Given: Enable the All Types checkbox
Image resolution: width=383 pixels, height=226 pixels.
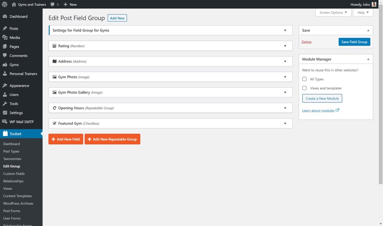Looking at the screenshot, I should [x=304, y=79].
